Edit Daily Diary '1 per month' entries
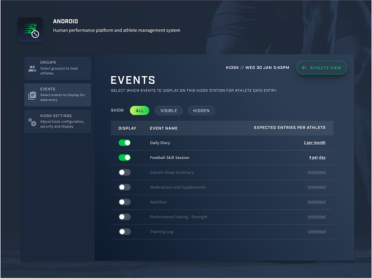Image resolution: width=372 pixels, height=279 pixels. [314, 143]
